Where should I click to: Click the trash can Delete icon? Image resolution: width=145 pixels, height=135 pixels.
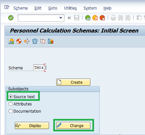[x=35, y=41]
